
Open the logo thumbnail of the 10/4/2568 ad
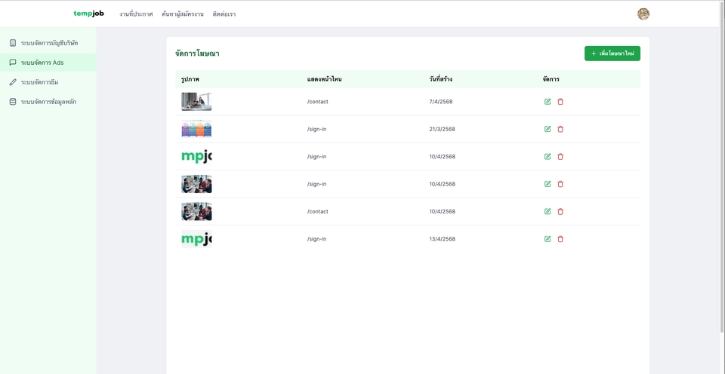(x=196, y=157)
